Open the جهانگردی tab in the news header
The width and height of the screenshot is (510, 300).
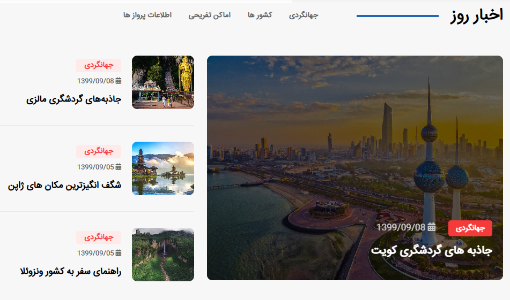coord(304,16)
